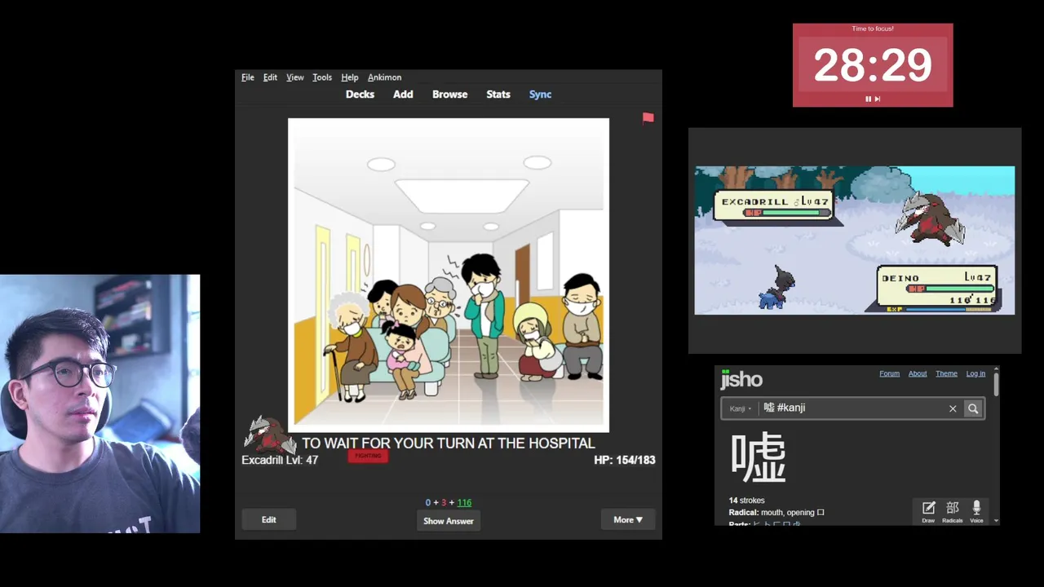Click the Show Answer button
The image size is (1044, 587).
(448, 521)
